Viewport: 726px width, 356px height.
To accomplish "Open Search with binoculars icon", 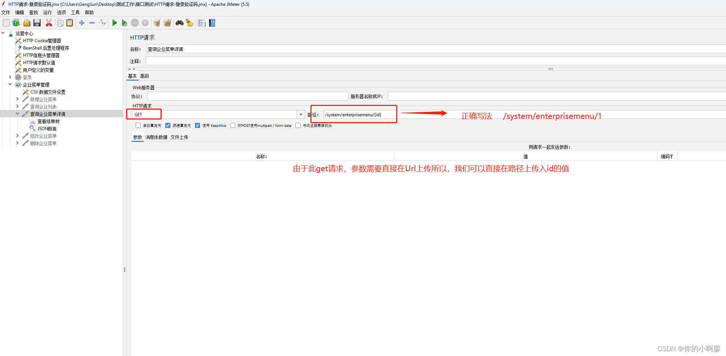I will click(x=180, y=23).
